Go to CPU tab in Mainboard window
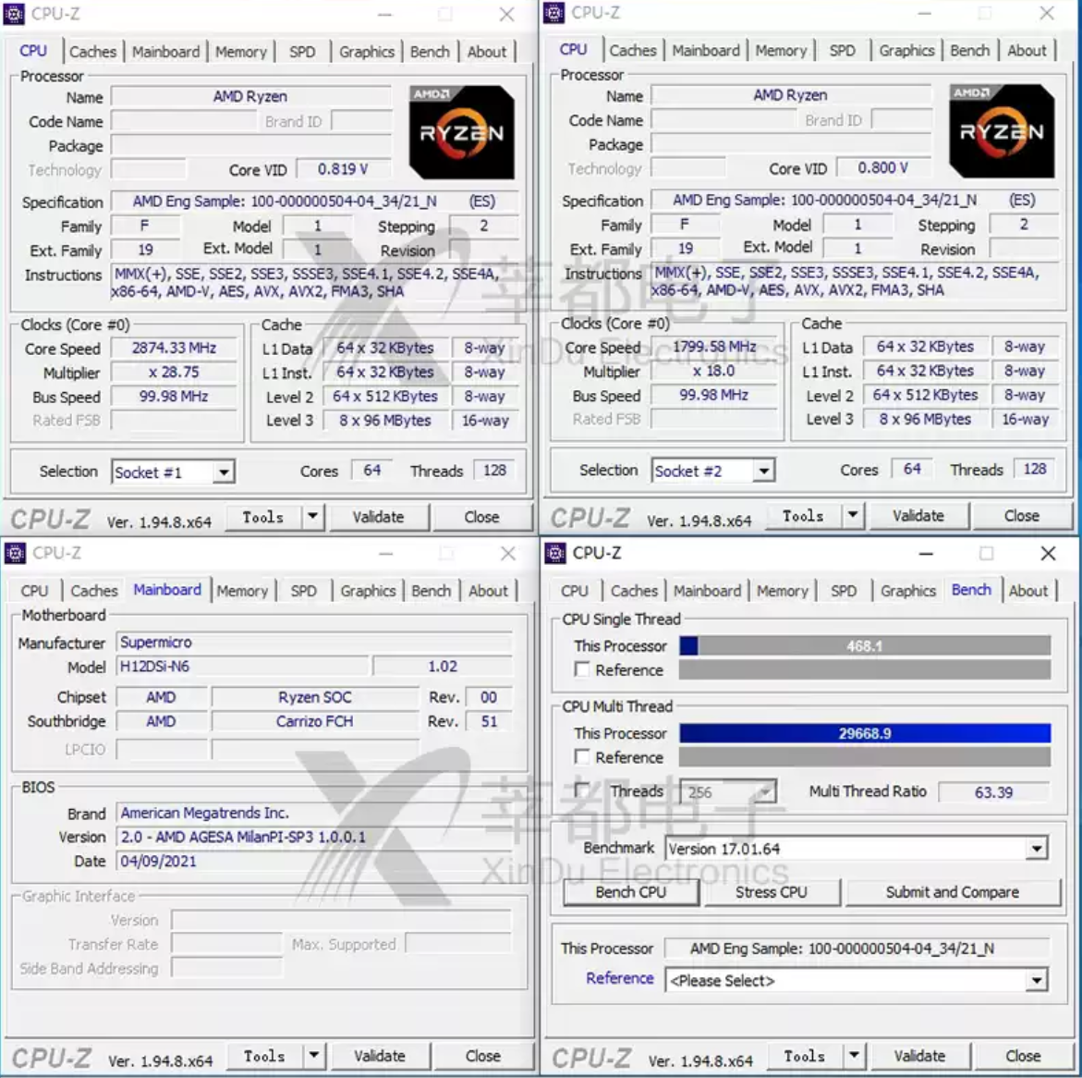 tap(34, 591)
